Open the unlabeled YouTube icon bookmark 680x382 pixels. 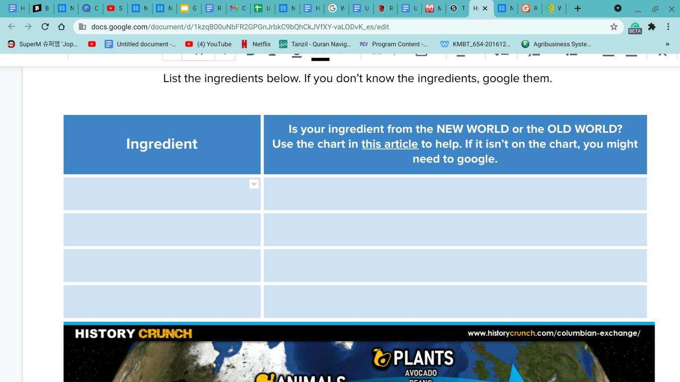click(x=92, y=44)
